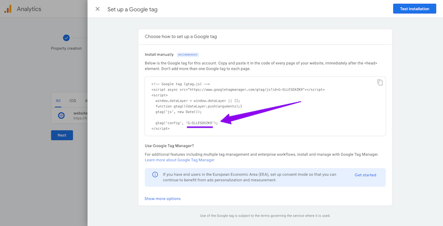
Task: Click the Use Google Tag Manager? heading
Action: [x=169, y=146]
